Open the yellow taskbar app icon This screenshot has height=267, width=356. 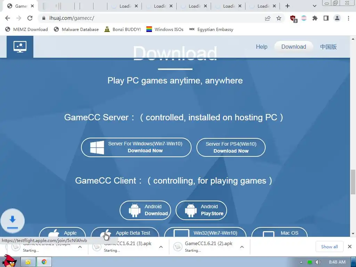[28, 262]
